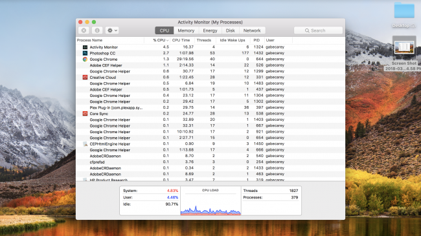Select the Google Chrome process icon
The height and width of the screenshot is (236, 421).
point(85,59)
